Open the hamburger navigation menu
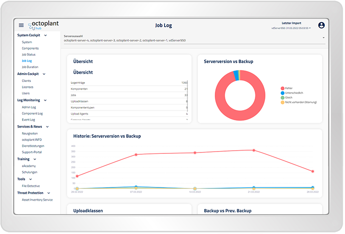 [x=21, y=25]
